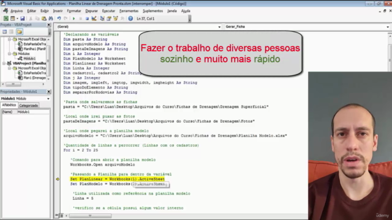Click the 'Linha = 5' code line
Viewport: 392px width, 220px height.
point(83,199)
